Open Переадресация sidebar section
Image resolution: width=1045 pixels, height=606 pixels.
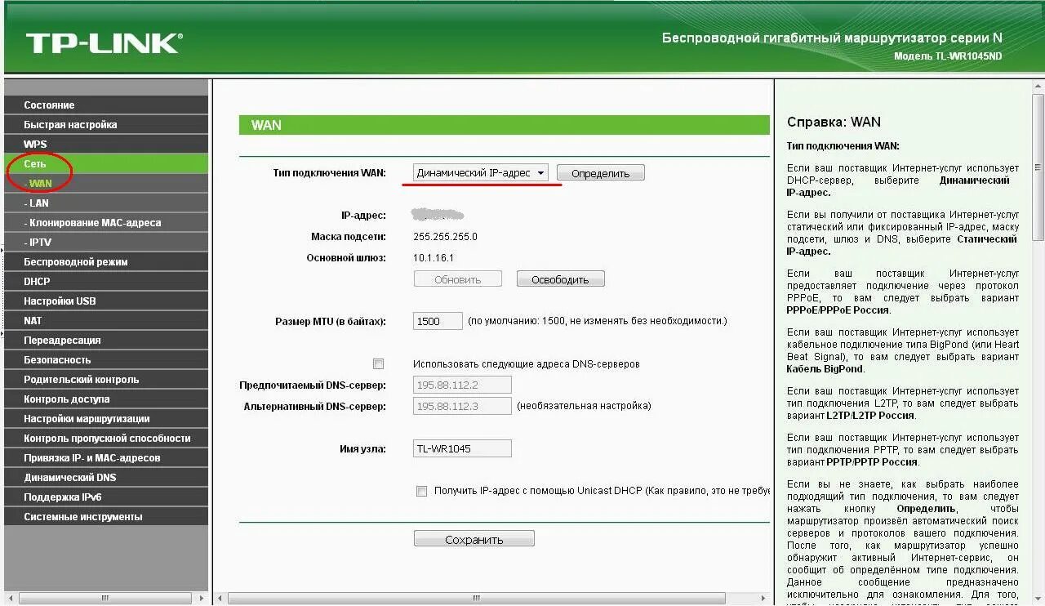coord(106,341)
